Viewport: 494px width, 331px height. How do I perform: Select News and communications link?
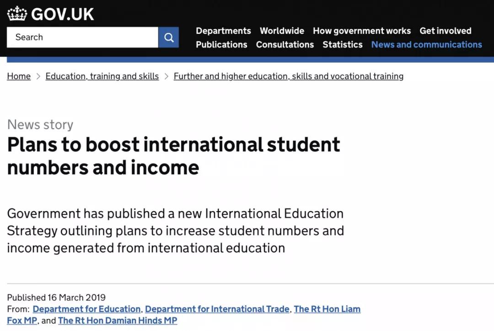[426, 44]
